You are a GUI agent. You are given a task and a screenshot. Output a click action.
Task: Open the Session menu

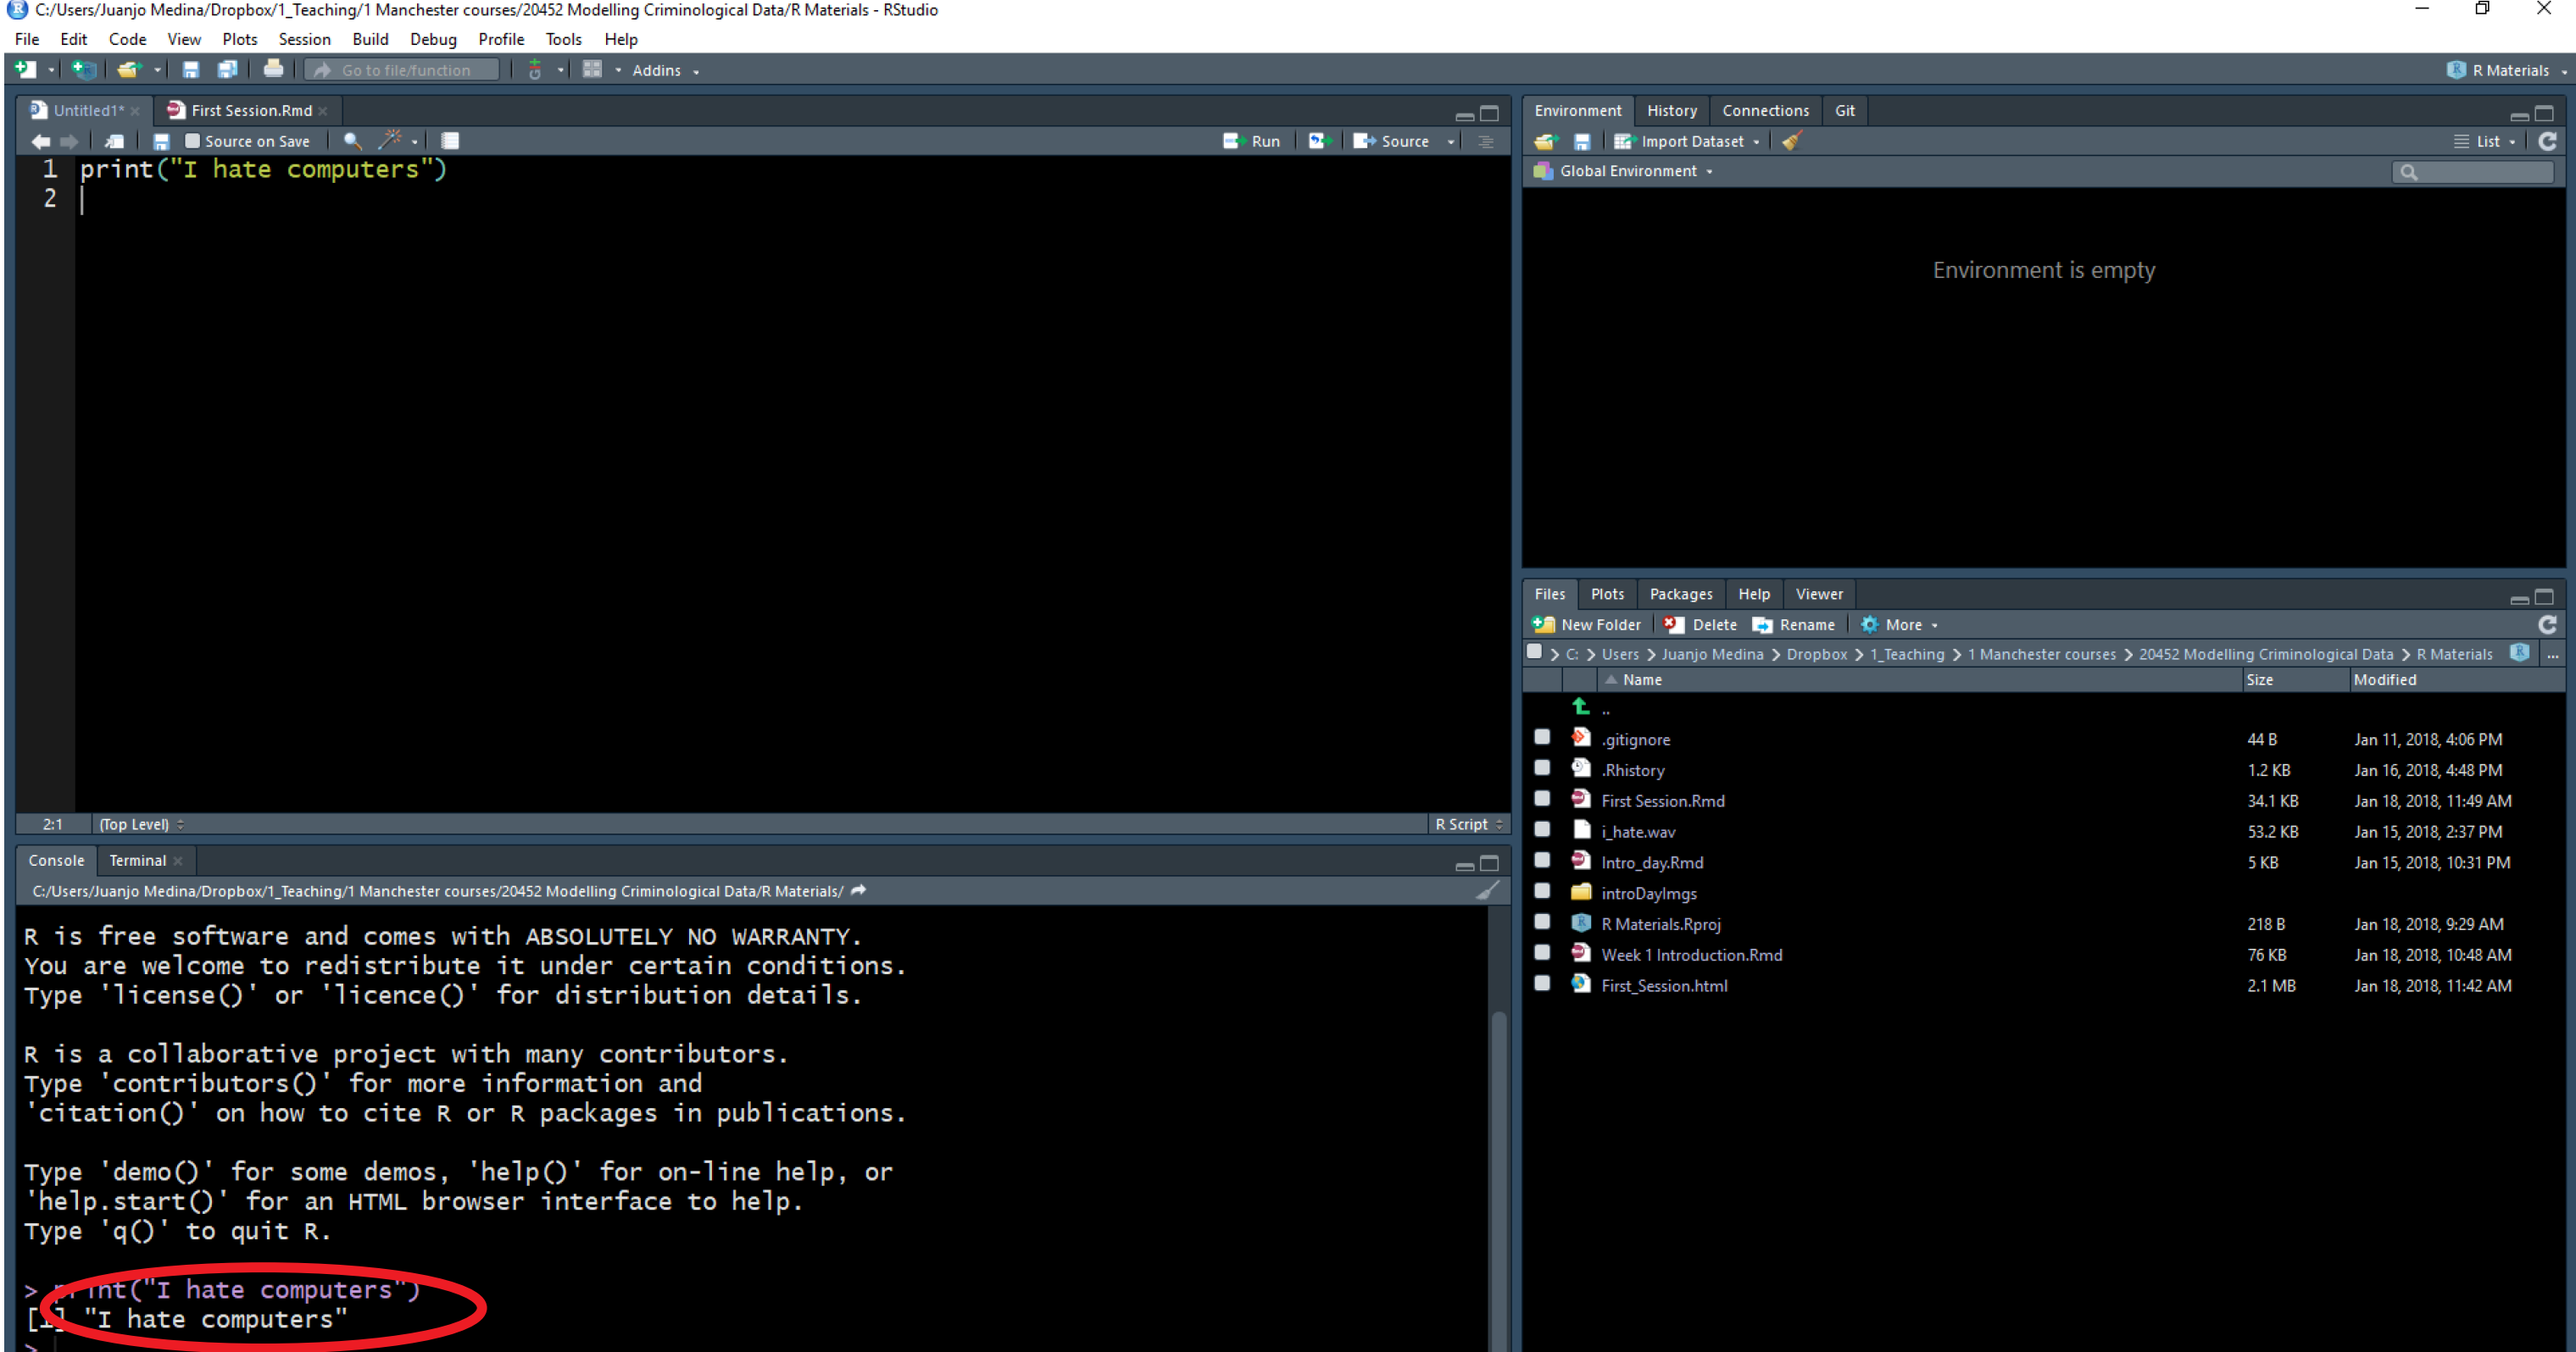(x=304, y=39)
